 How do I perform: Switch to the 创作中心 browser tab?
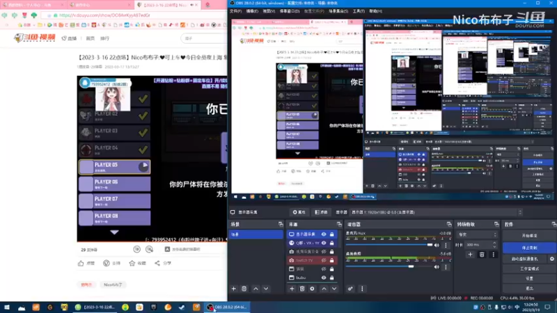pyautogui.click(x=100, y=5)
